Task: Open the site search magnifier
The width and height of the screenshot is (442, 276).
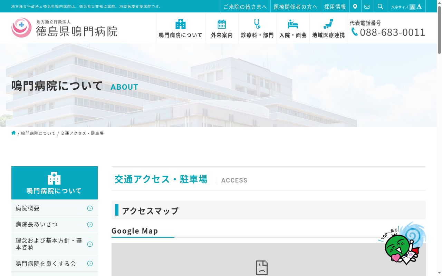Action: click(x=380, y=7)
